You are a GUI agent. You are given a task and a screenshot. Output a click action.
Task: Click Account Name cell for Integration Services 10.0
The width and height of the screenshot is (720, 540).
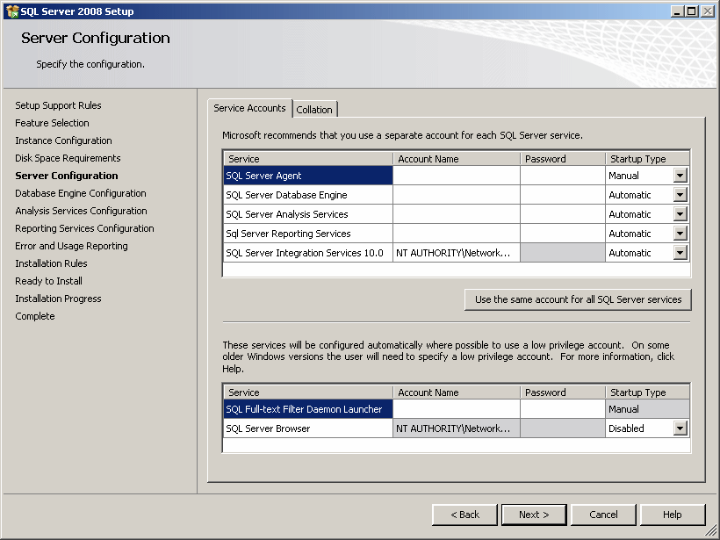[457, 253]
